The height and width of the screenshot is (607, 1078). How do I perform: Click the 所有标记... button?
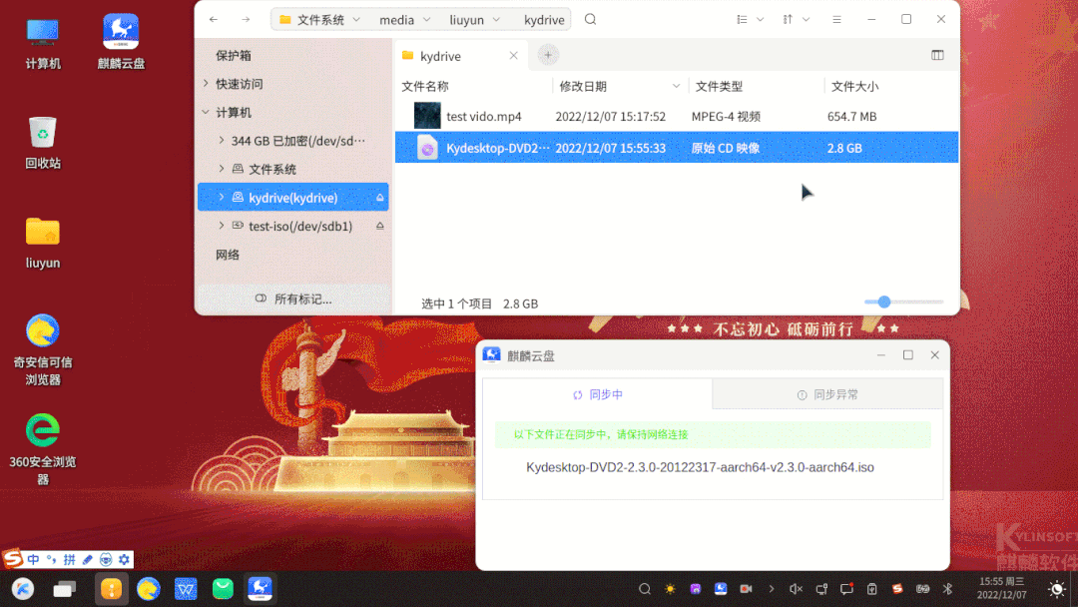(x=293, y=300)
